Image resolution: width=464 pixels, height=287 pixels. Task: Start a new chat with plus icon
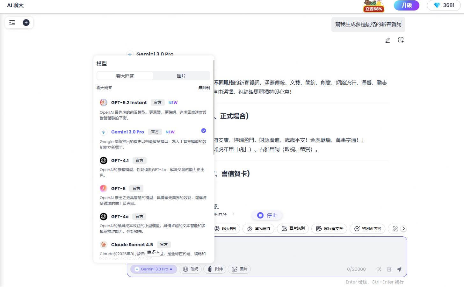click(26, 23)
